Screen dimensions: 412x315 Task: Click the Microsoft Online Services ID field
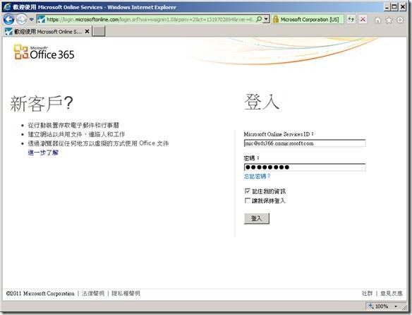pyautogui.click(x=305, y=143)
